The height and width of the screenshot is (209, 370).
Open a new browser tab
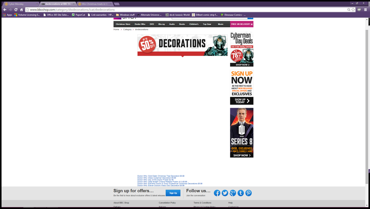[117, 4]
